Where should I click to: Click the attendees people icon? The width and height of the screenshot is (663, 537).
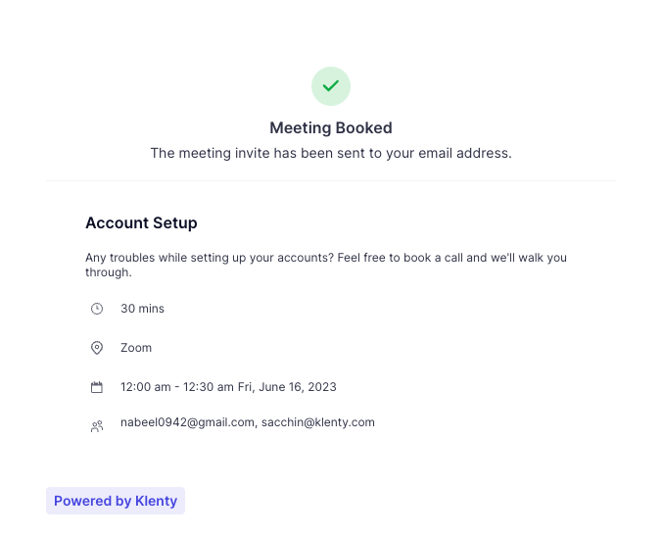click(97, 426)
